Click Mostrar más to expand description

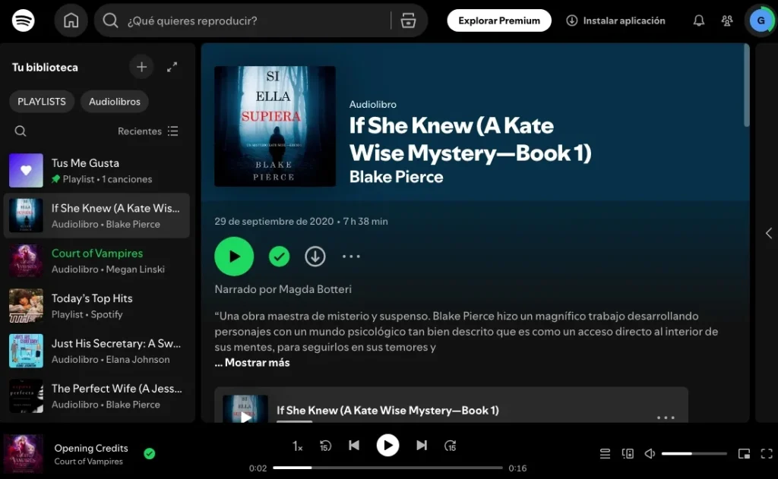click(257, 362)
